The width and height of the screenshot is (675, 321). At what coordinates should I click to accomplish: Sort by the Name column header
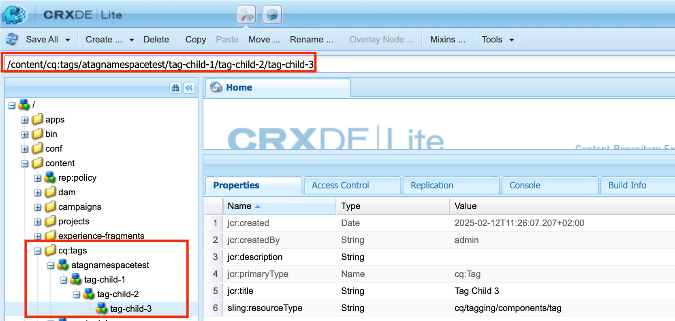[279, 206]
